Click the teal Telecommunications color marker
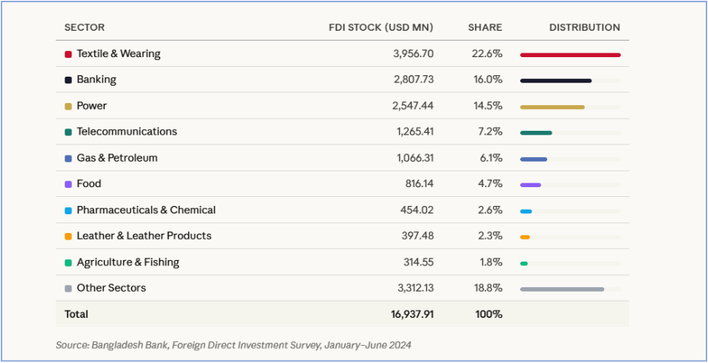708x363 pixels. pos(68,132)
